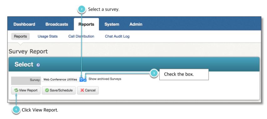Open the Survey dropdown Web Conference Utilities

pyautogui.click(x=62, y=79)
